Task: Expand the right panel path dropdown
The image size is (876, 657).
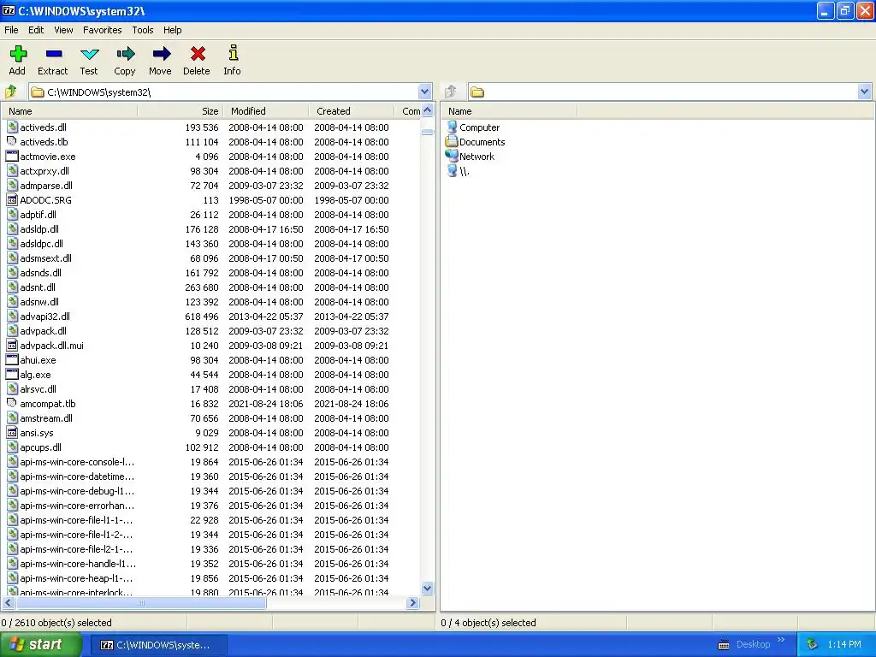Action: pyautogui.click(x=864, y=92)
